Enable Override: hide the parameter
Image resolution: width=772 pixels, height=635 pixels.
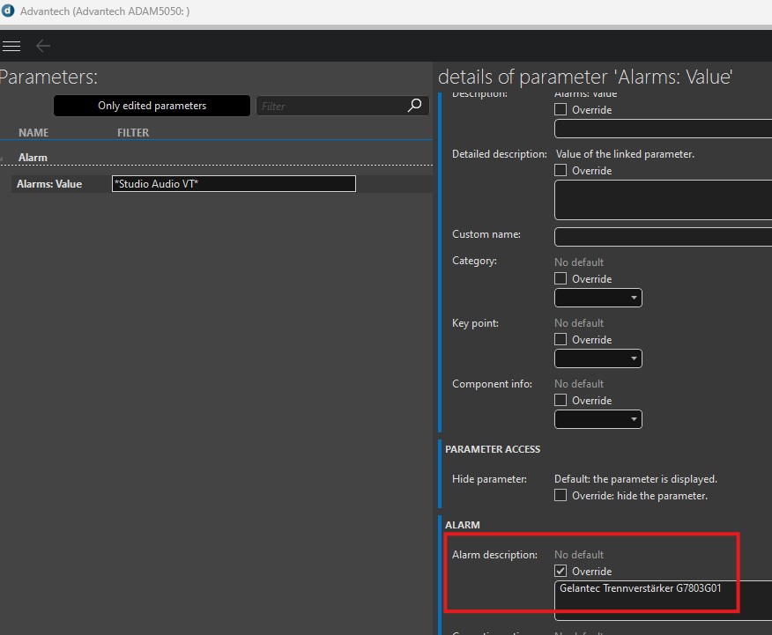(x=560, y=496)
